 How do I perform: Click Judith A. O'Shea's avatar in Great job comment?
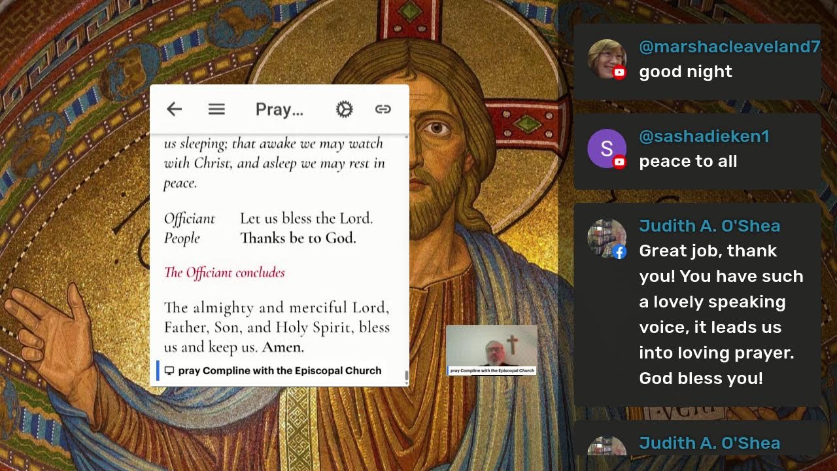pos(607,238)
